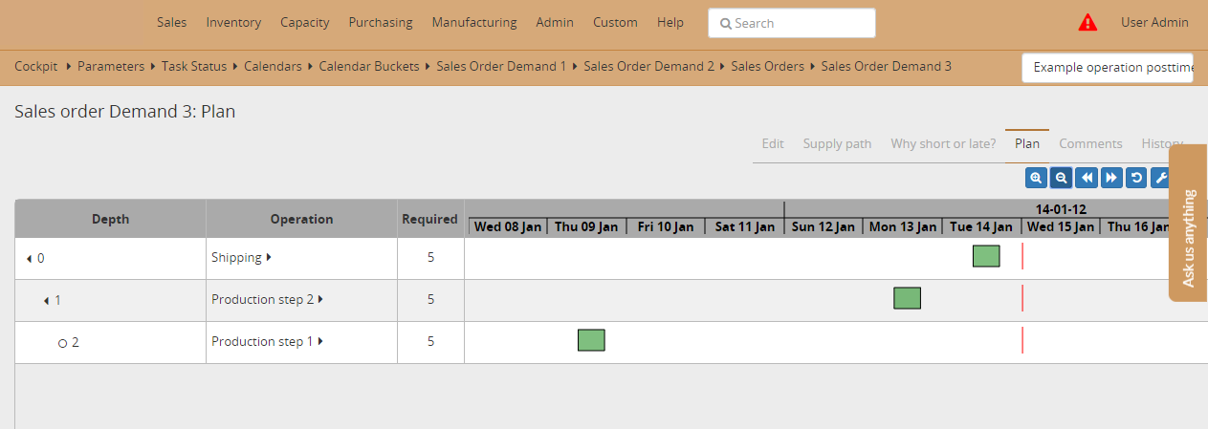Viewport: 1208px width, 429px height.
Task: Zoom in the Gantt chart
Action: [1036, 178]
